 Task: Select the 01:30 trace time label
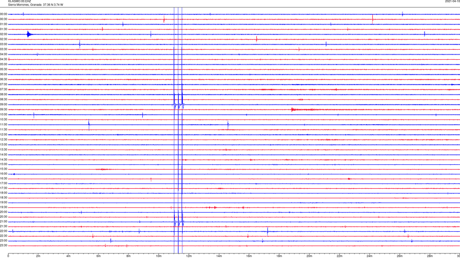(x=4, y=29)
